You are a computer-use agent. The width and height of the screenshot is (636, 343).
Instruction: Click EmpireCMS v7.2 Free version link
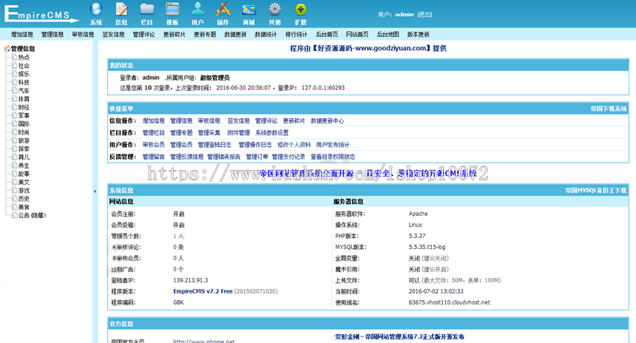pos(203,291)
